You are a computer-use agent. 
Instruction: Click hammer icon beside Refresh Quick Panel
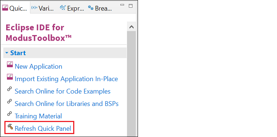pos(10,126)
